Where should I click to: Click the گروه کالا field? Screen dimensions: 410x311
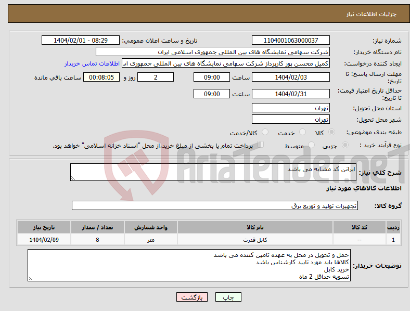215,205
